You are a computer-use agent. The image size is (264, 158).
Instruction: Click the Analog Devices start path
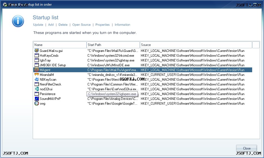point(113,99)
